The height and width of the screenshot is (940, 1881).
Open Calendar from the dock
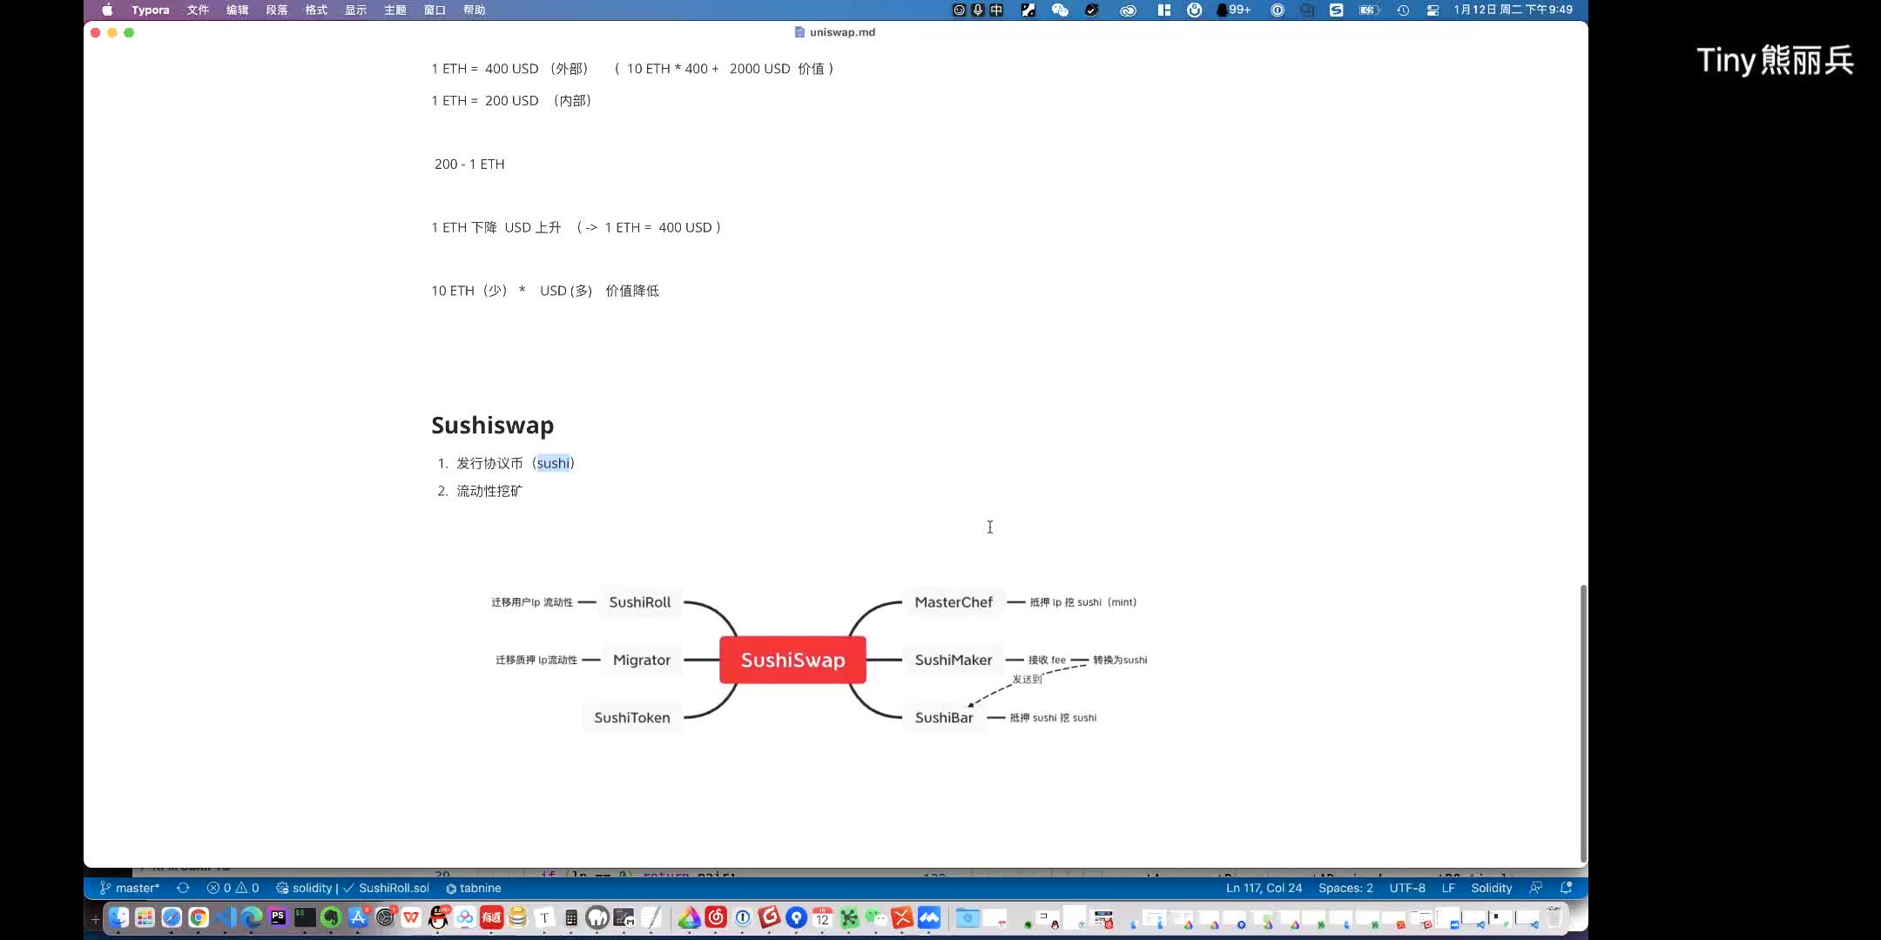[822, 917]
